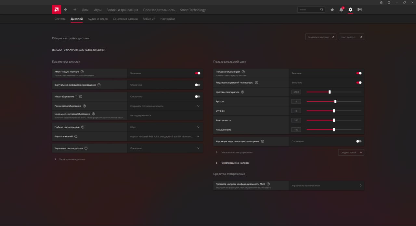Toggle Регулировка цветовой температуры switch
This screenshot has height=226, width=416.
[359, 82]
